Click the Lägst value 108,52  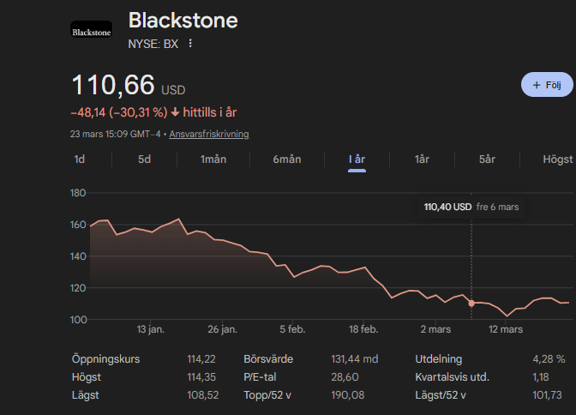(203, 395)
